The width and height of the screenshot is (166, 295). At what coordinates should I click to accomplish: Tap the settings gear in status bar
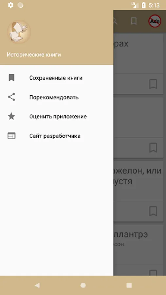click(10, 5)
